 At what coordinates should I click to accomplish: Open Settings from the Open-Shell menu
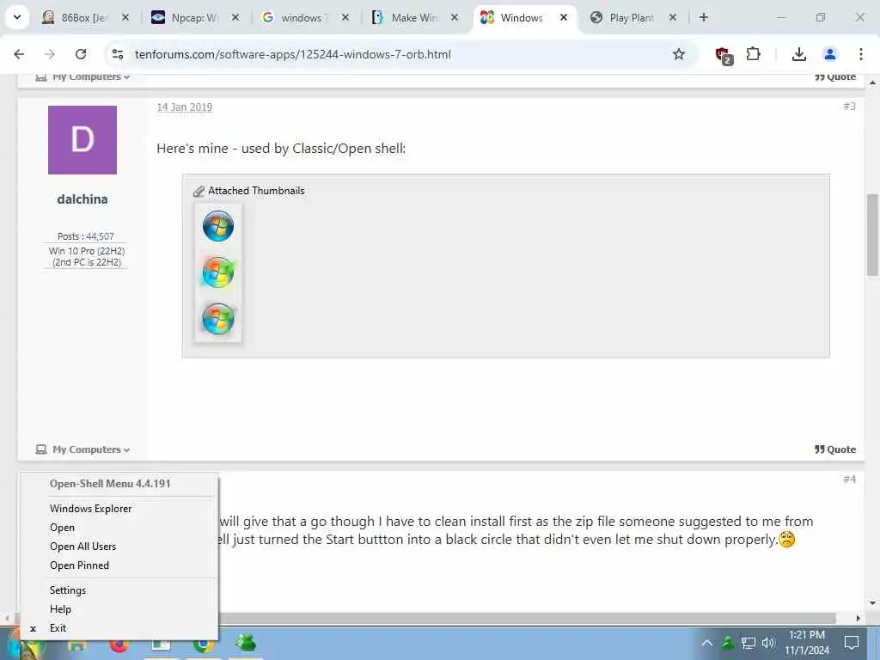tap(119, 590)
